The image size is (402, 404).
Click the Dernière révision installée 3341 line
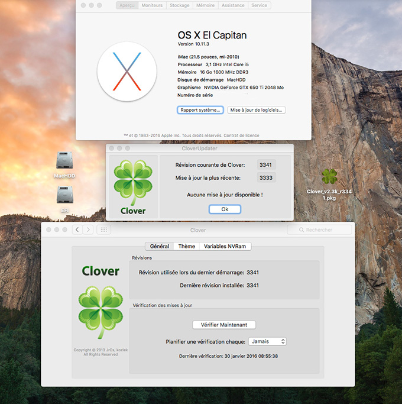[x=219, y=286]
